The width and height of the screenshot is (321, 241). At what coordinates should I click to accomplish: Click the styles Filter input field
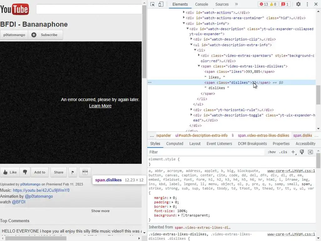pyautogui.click(x=206, y=152)
